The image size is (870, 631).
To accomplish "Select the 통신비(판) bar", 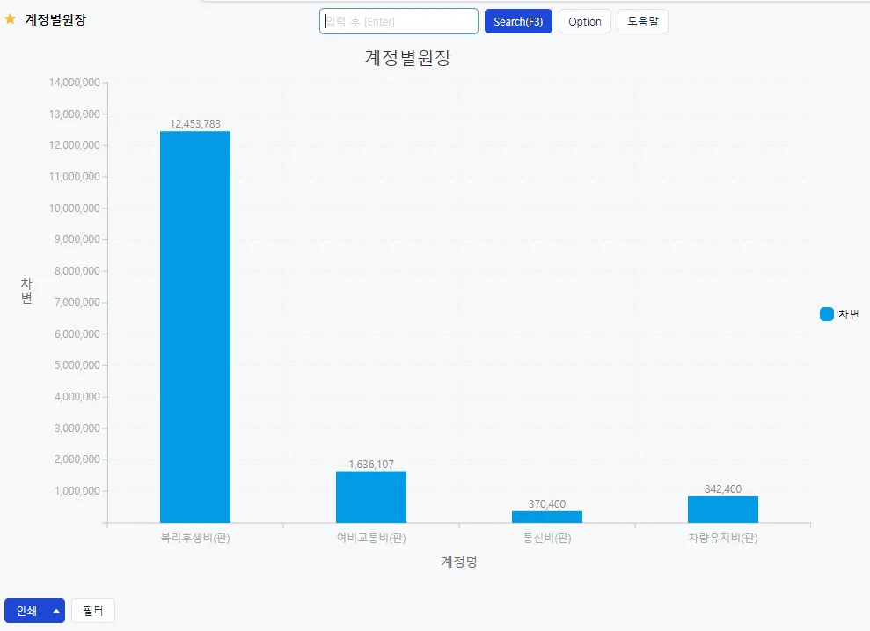I will pos(547,517).
